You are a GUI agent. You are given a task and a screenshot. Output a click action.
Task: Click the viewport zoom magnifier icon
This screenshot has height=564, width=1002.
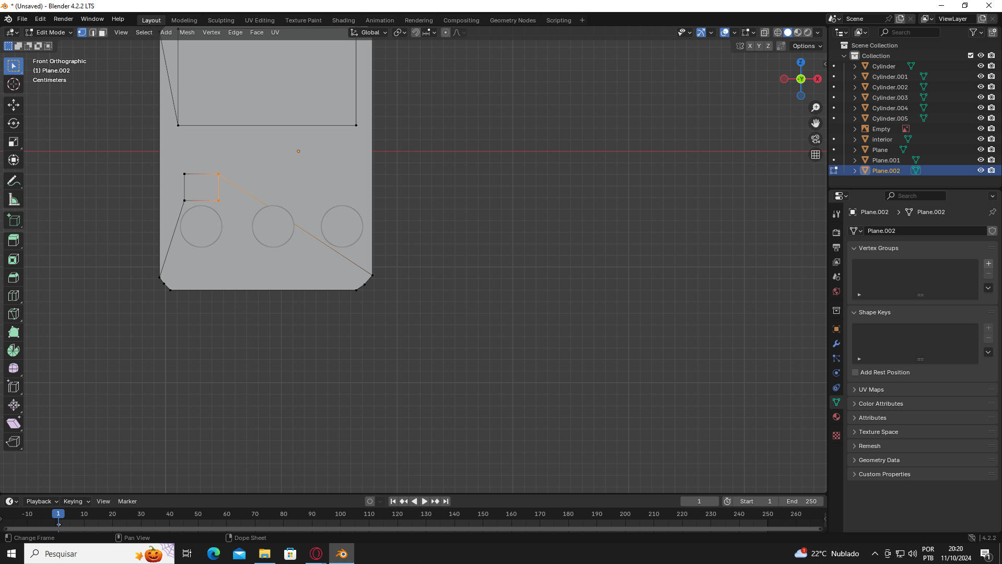pyautogui.click(x=815, y=108)
